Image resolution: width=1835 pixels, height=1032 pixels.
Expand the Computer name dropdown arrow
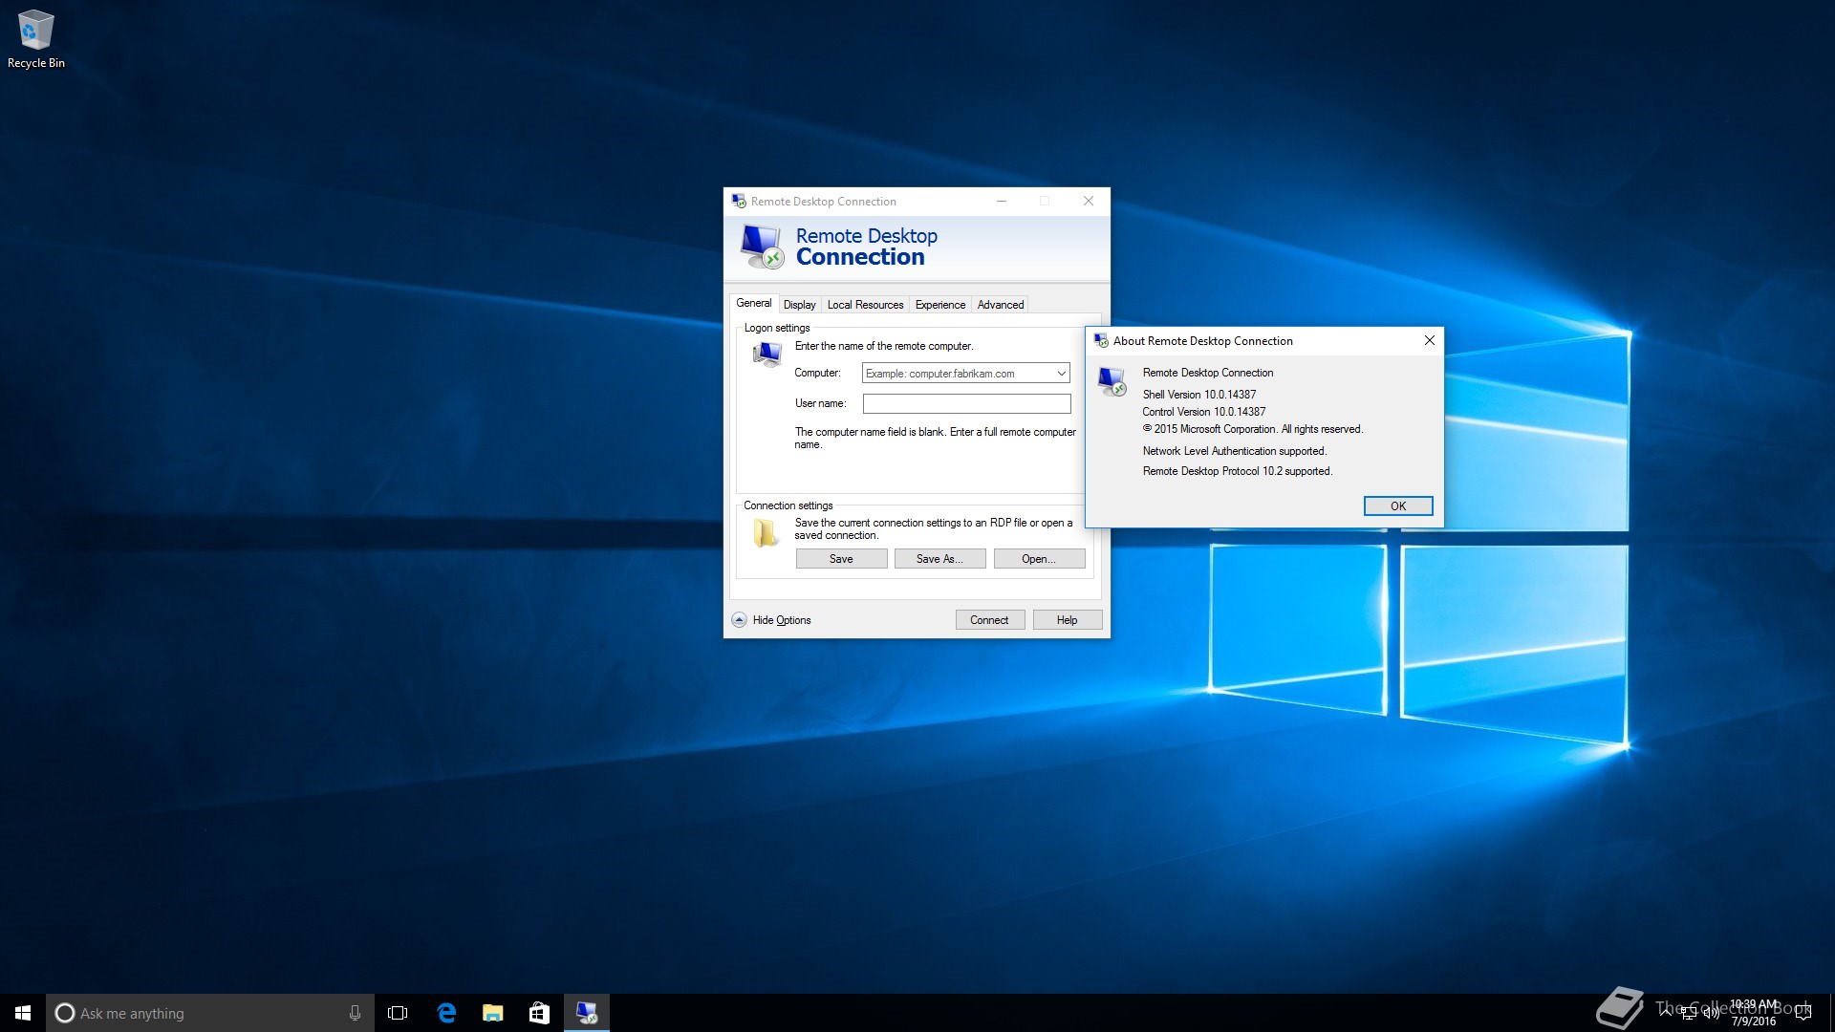pos(1061,374)
